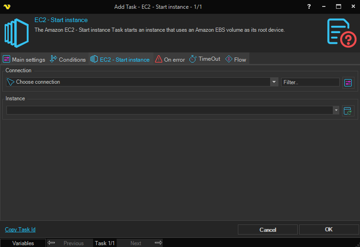
Task: Switch to the Conditions tab
Action: [68, 59]
